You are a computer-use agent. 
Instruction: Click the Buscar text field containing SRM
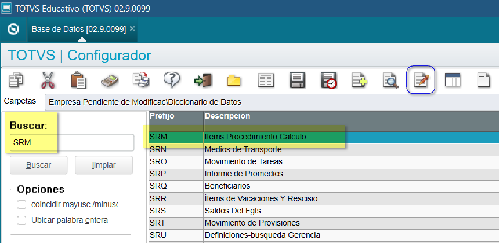72,143
